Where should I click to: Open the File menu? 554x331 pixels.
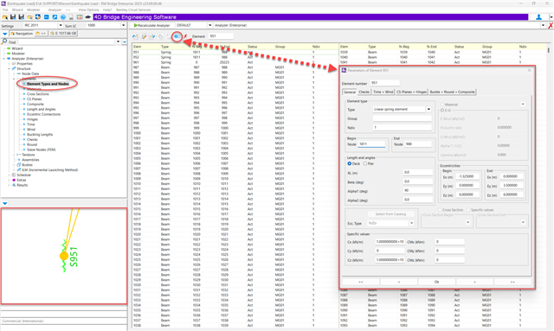click(x=5, y=10)
